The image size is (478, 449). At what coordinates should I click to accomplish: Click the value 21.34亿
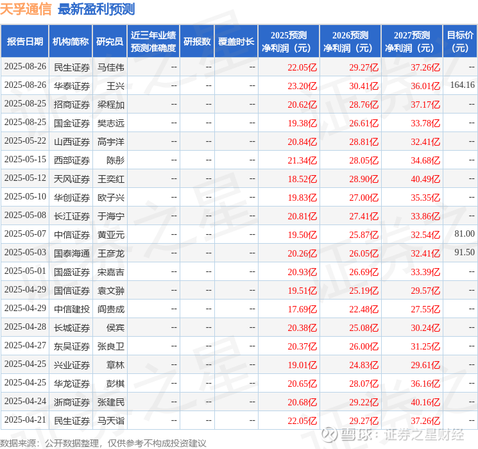point(302,160)
